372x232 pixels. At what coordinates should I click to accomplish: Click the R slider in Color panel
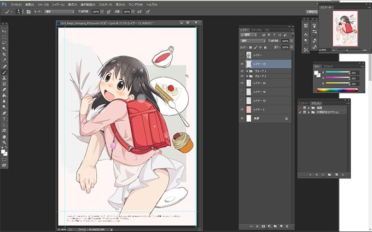[x=338, y=73]
